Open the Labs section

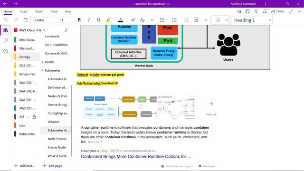click(x=25, y=125)
